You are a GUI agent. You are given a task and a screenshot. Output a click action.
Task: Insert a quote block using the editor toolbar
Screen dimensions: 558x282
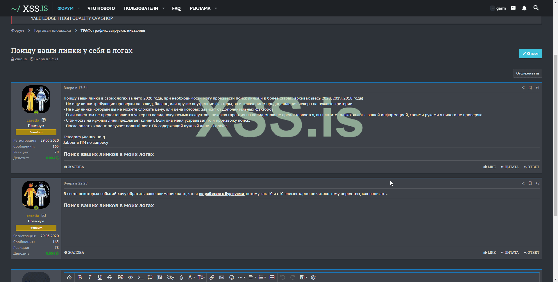click(x=120, y=277)
